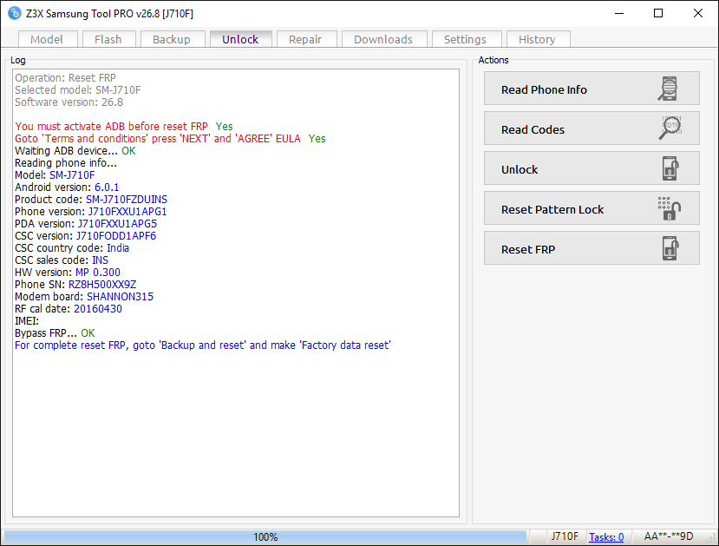Open the Backup tab
719x546 pixels.
(x=172, y=39)
